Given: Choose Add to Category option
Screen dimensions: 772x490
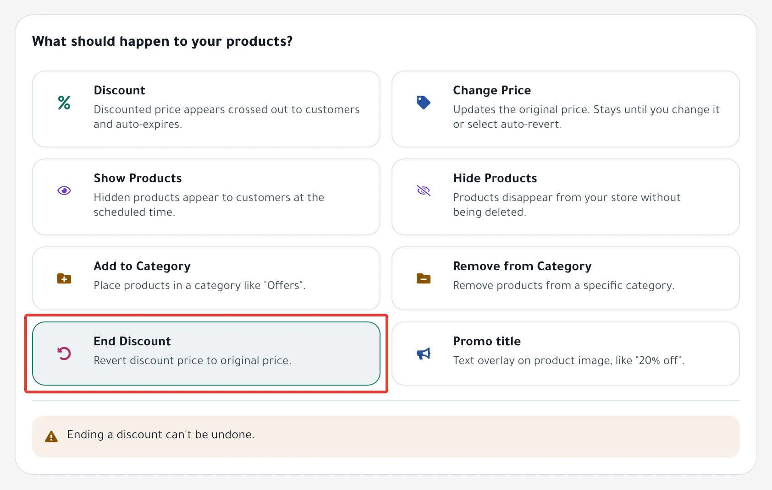Looking at the screenshot, I should (x=206, y=278).
